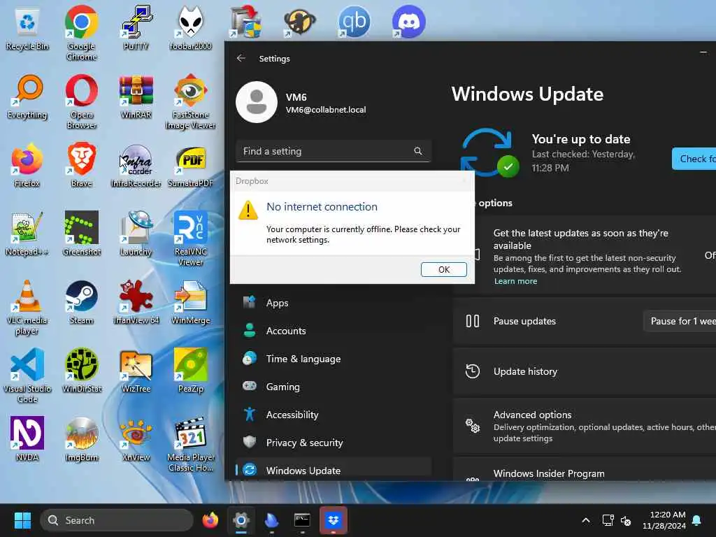Select the foobar2000 desktop shortcut
The width and height of the screenshot is (716, 537).
tap(190, 28)
